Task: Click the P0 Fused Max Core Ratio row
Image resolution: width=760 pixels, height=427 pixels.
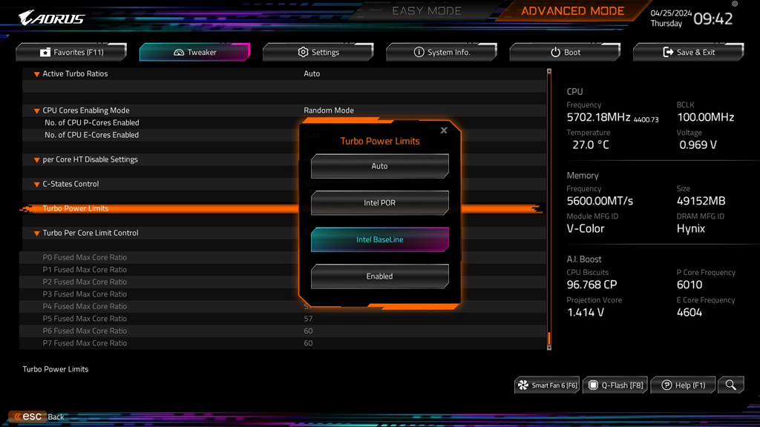Action: pyautogui.click(x=283, y=257)
